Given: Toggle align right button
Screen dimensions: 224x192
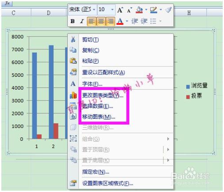Looking at the screenshot, I should pos(110,22).
